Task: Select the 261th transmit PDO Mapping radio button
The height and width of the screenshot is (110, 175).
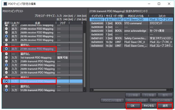Action: (6, 72)
